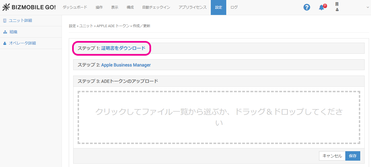Open the ダッシュボード menu

pyautogui.click(x=75, y=7)
